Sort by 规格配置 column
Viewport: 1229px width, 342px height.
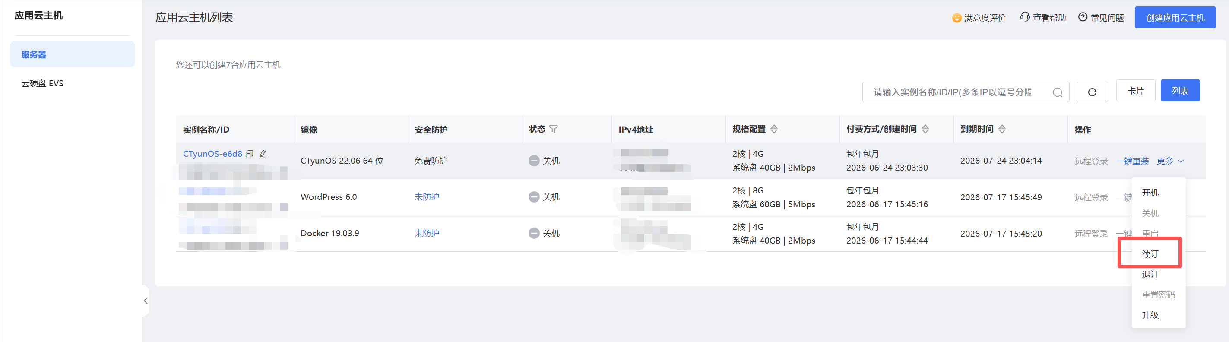tap(774, 129)
